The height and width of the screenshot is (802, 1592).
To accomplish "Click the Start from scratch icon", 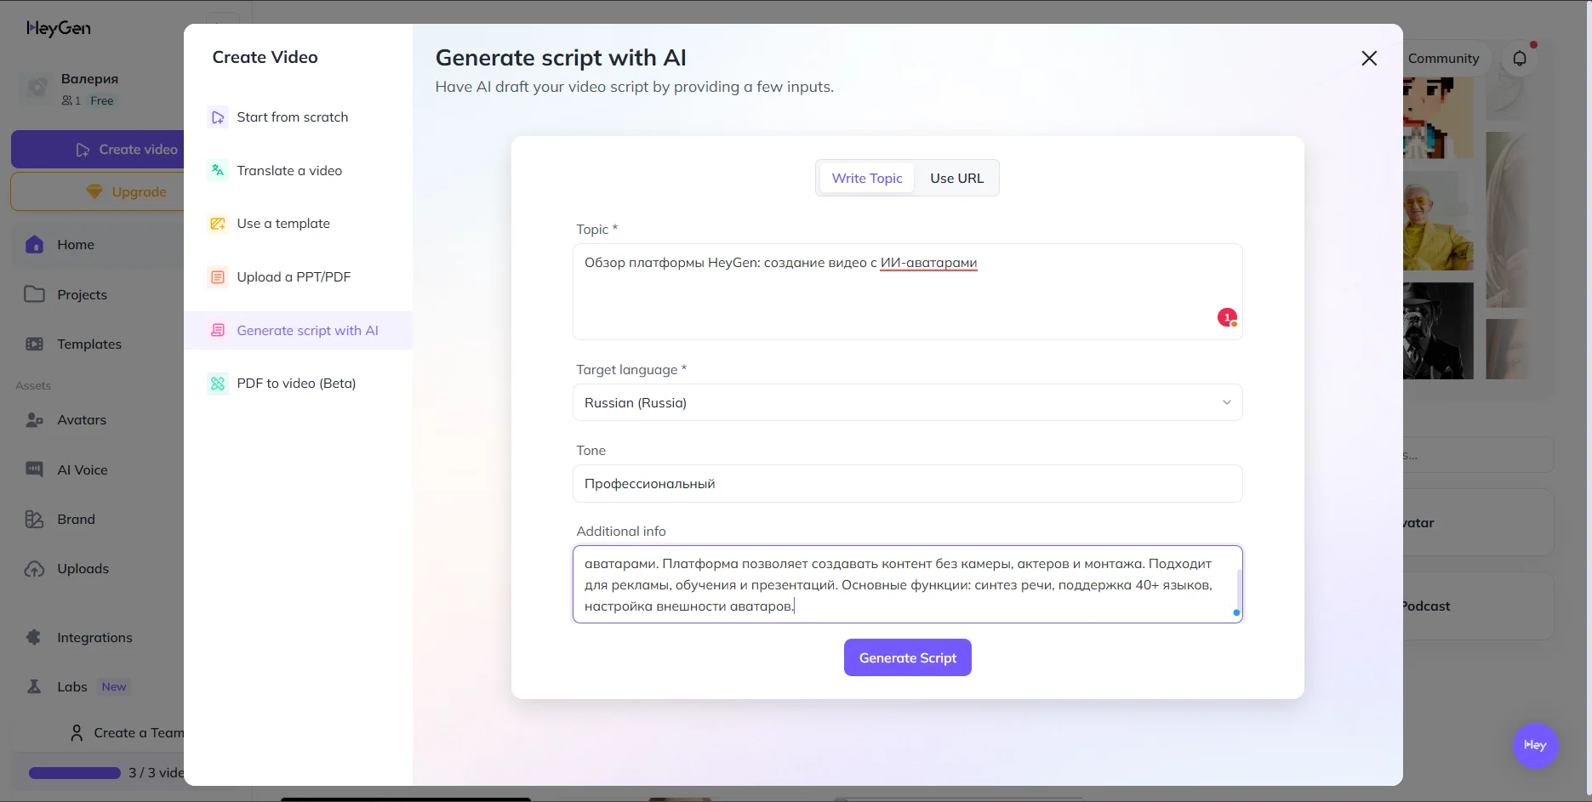I will click(218, 117).
